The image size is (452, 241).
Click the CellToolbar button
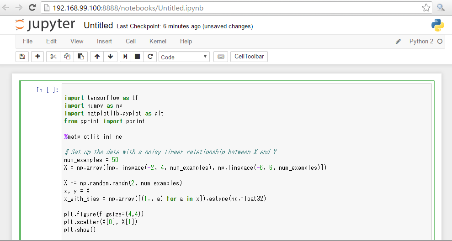249,57
